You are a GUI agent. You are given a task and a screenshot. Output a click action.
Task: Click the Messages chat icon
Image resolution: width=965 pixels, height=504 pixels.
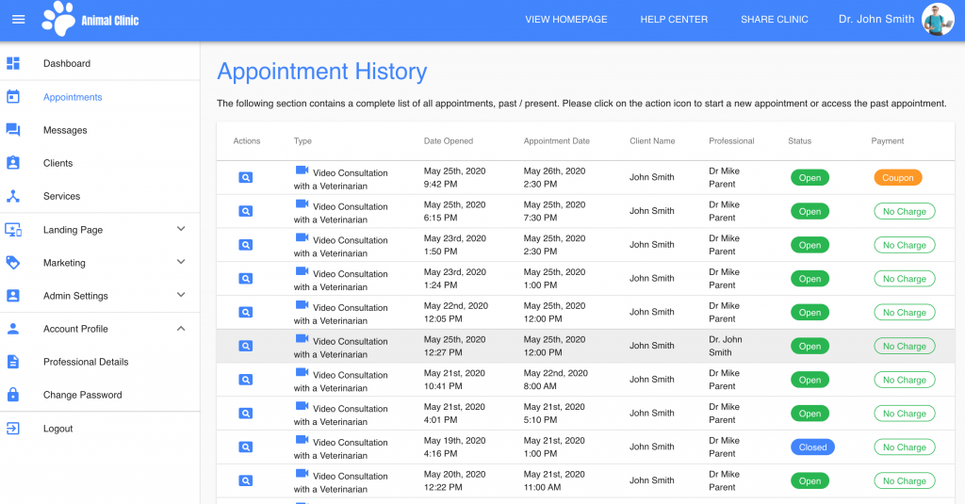(x=13, y=130)
